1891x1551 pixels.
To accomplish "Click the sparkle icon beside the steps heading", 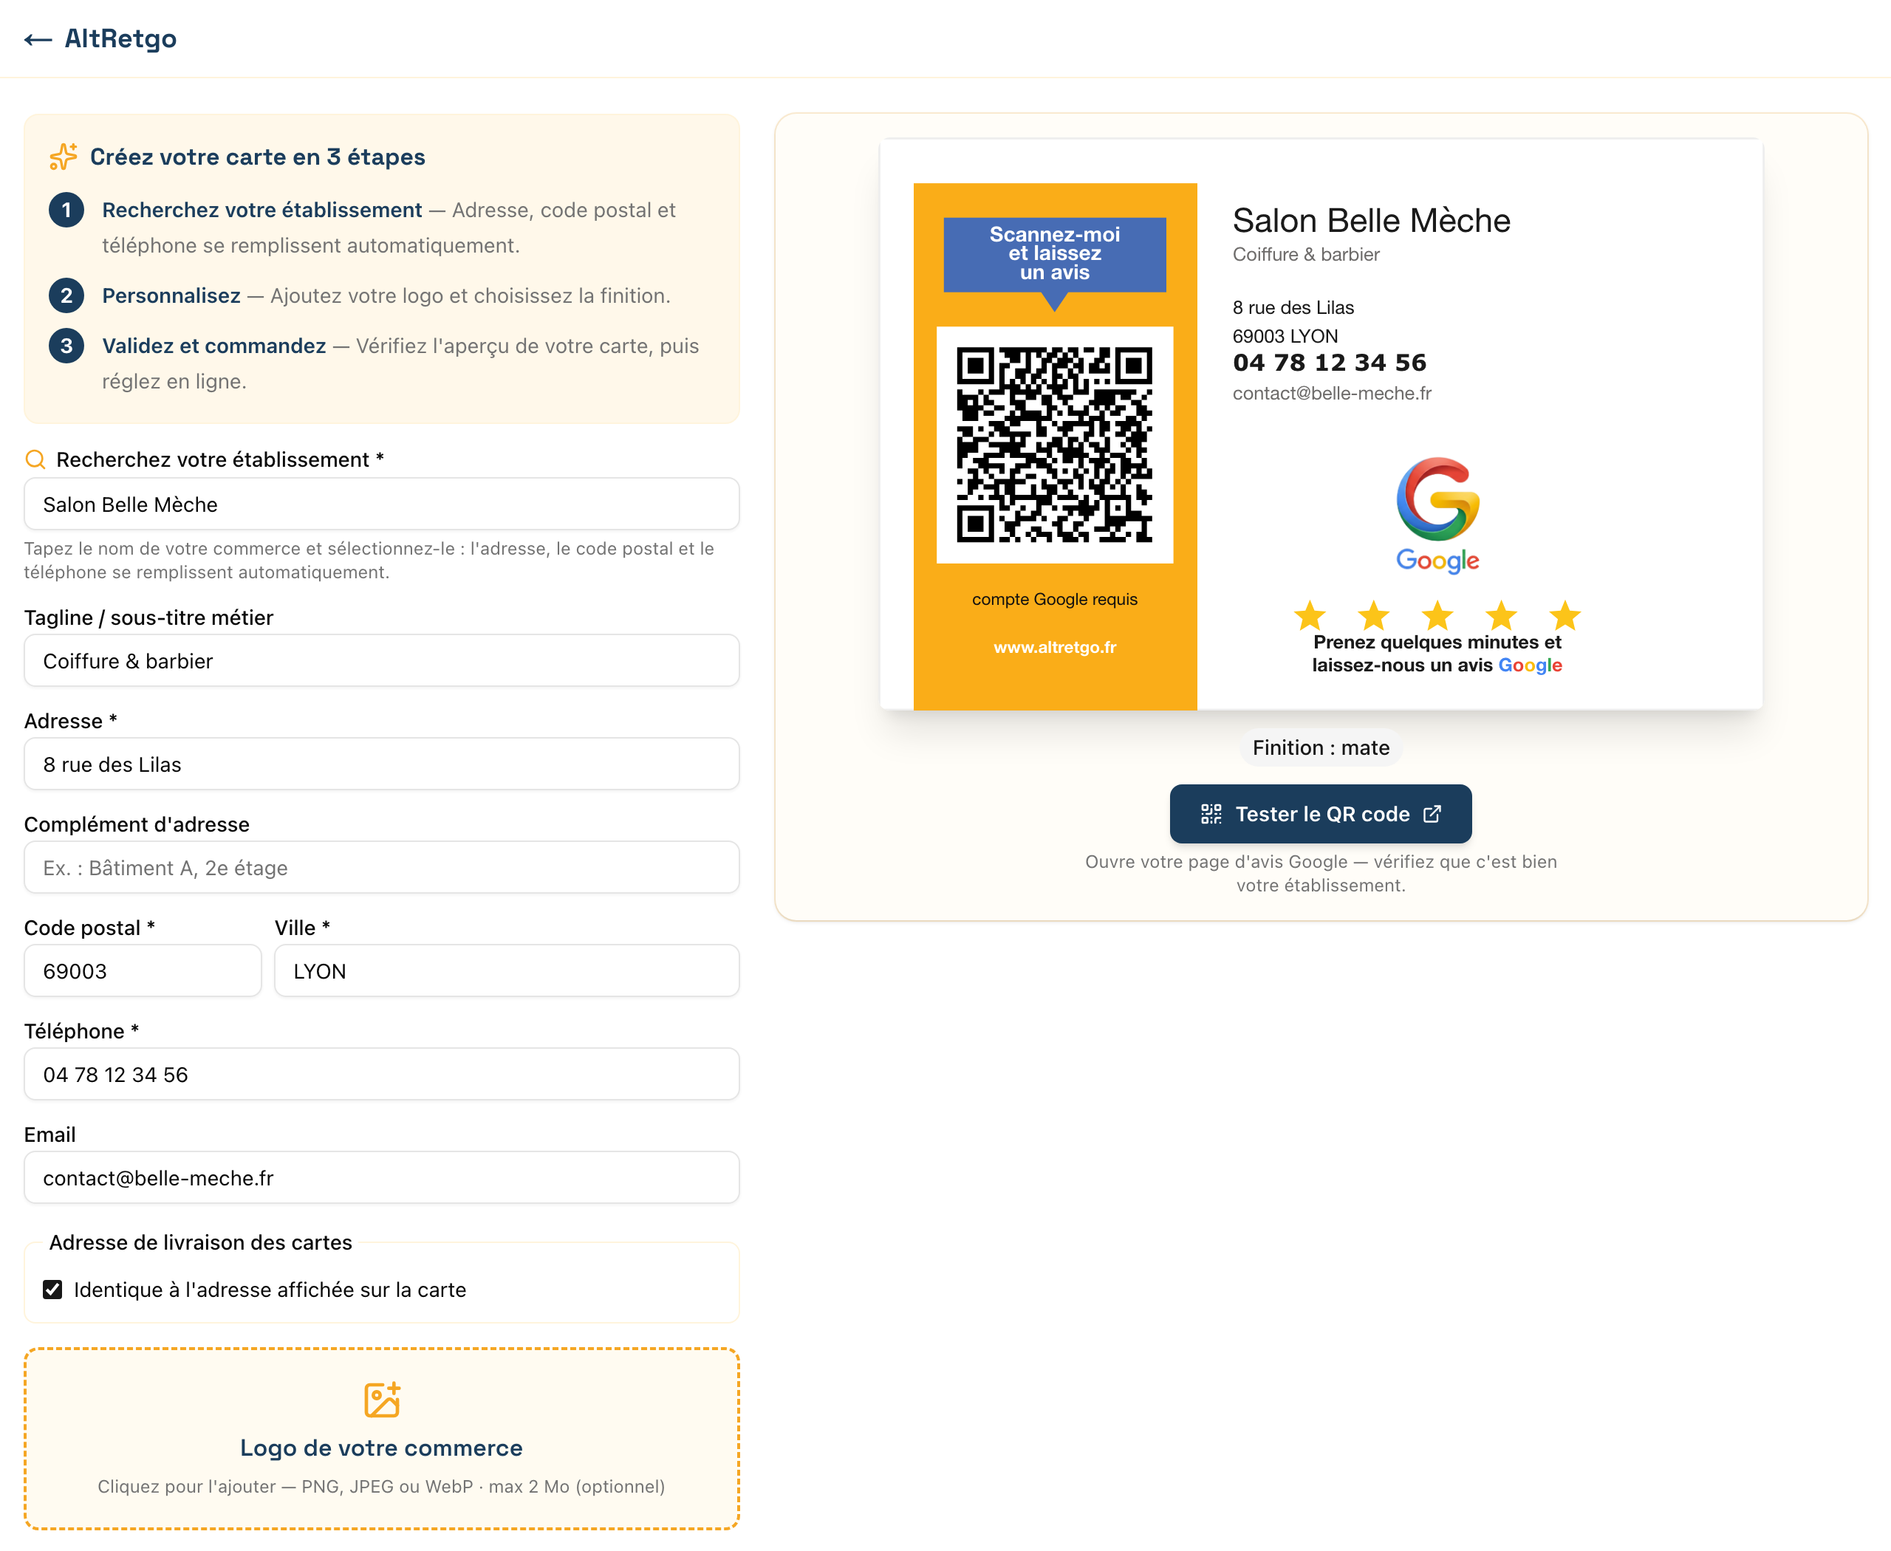I will (x=64, y=157).
